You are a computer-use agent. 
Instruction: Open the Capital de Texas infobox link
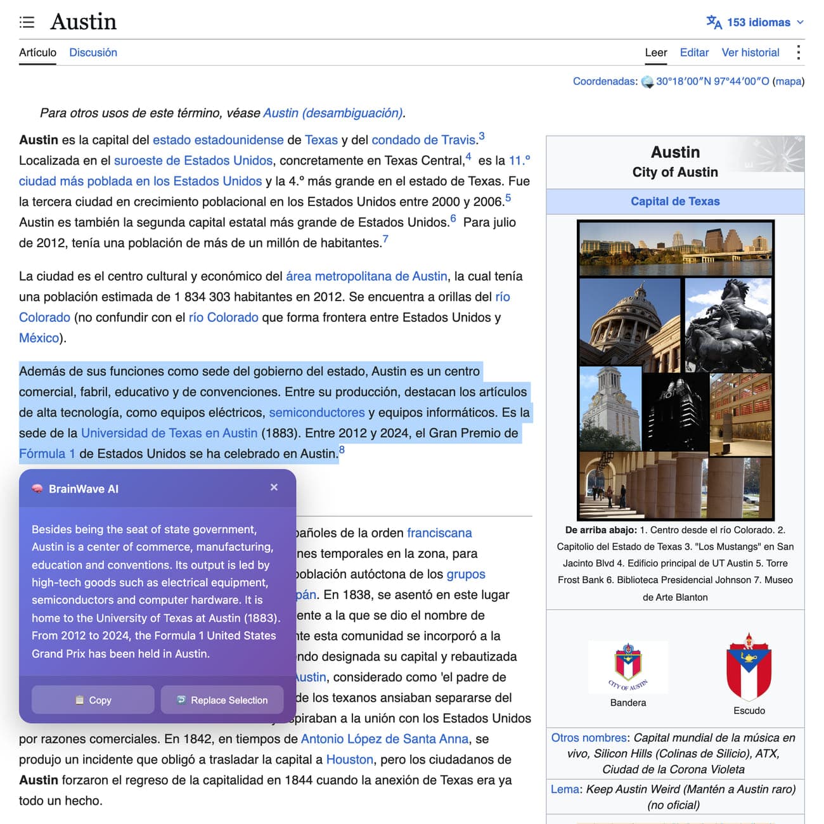[x=675, y=202]
